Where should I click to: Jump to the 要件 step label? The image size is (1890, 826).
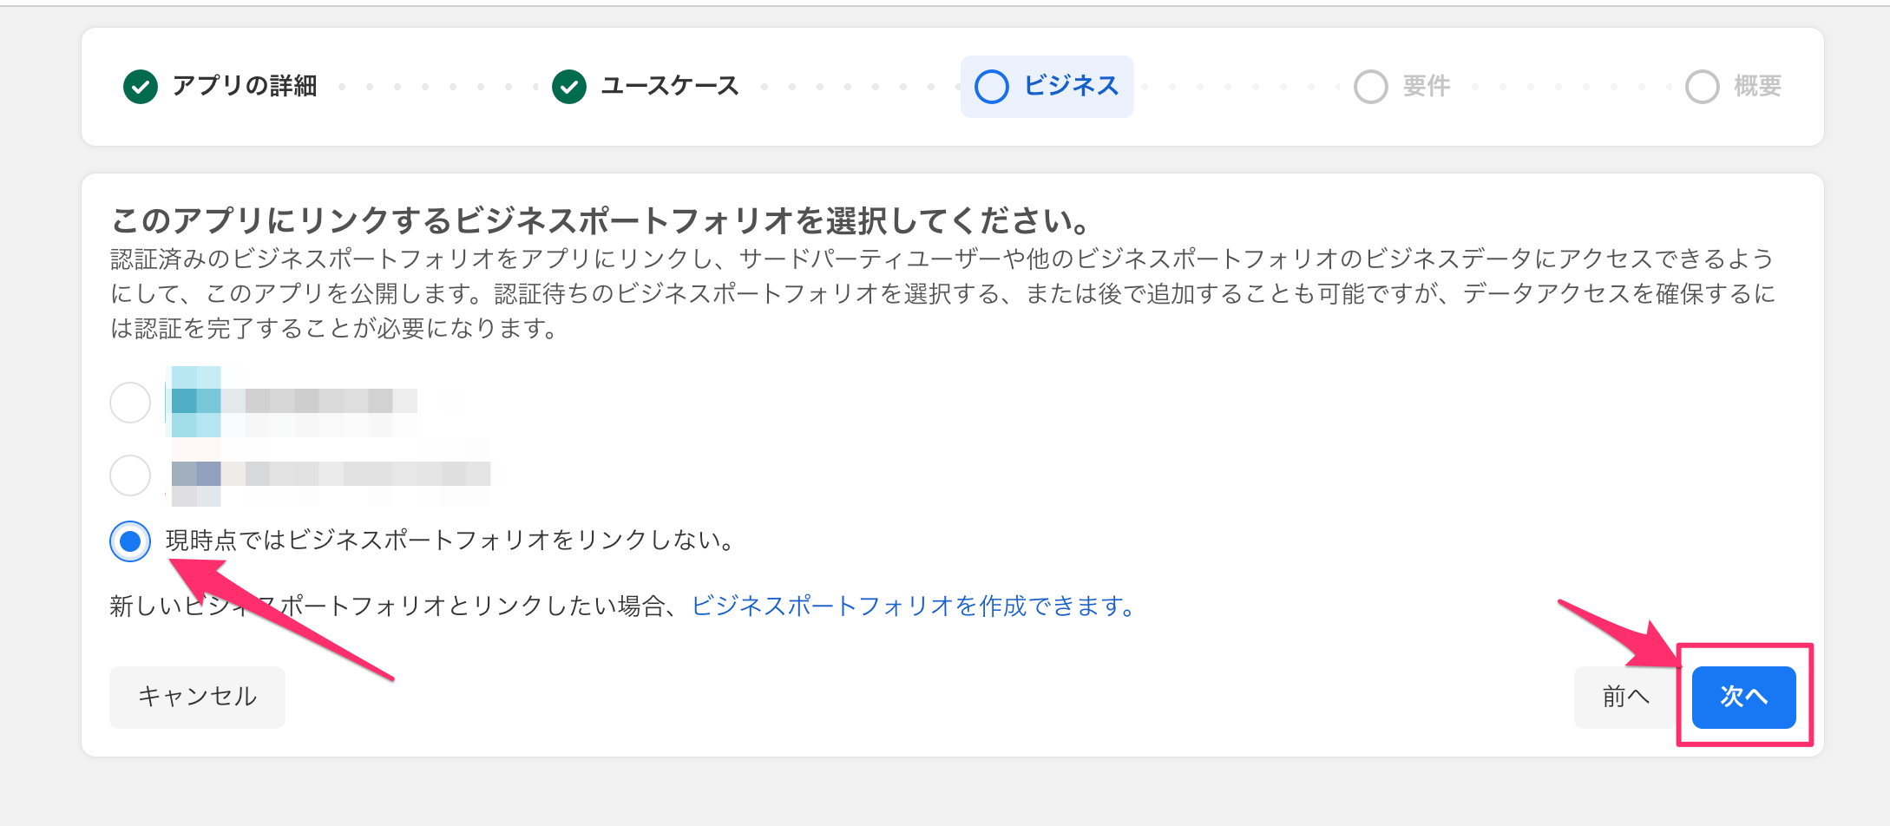click(x=1427, y=87)
